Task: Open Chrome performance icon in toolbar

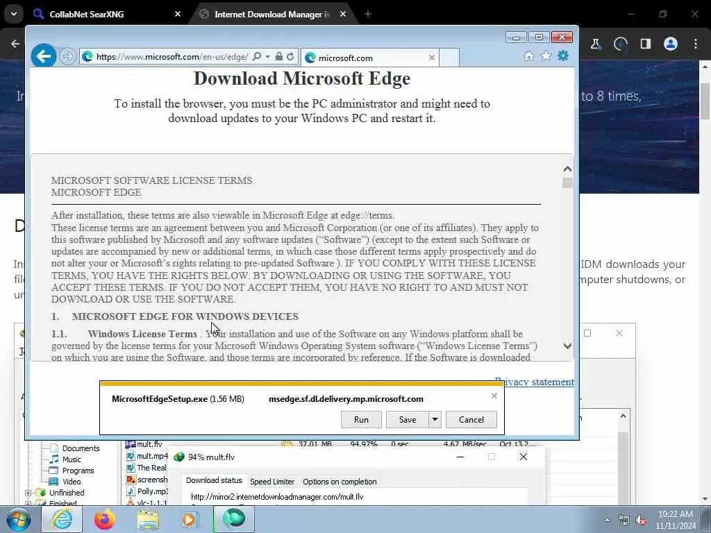Action: pos(620,44)
